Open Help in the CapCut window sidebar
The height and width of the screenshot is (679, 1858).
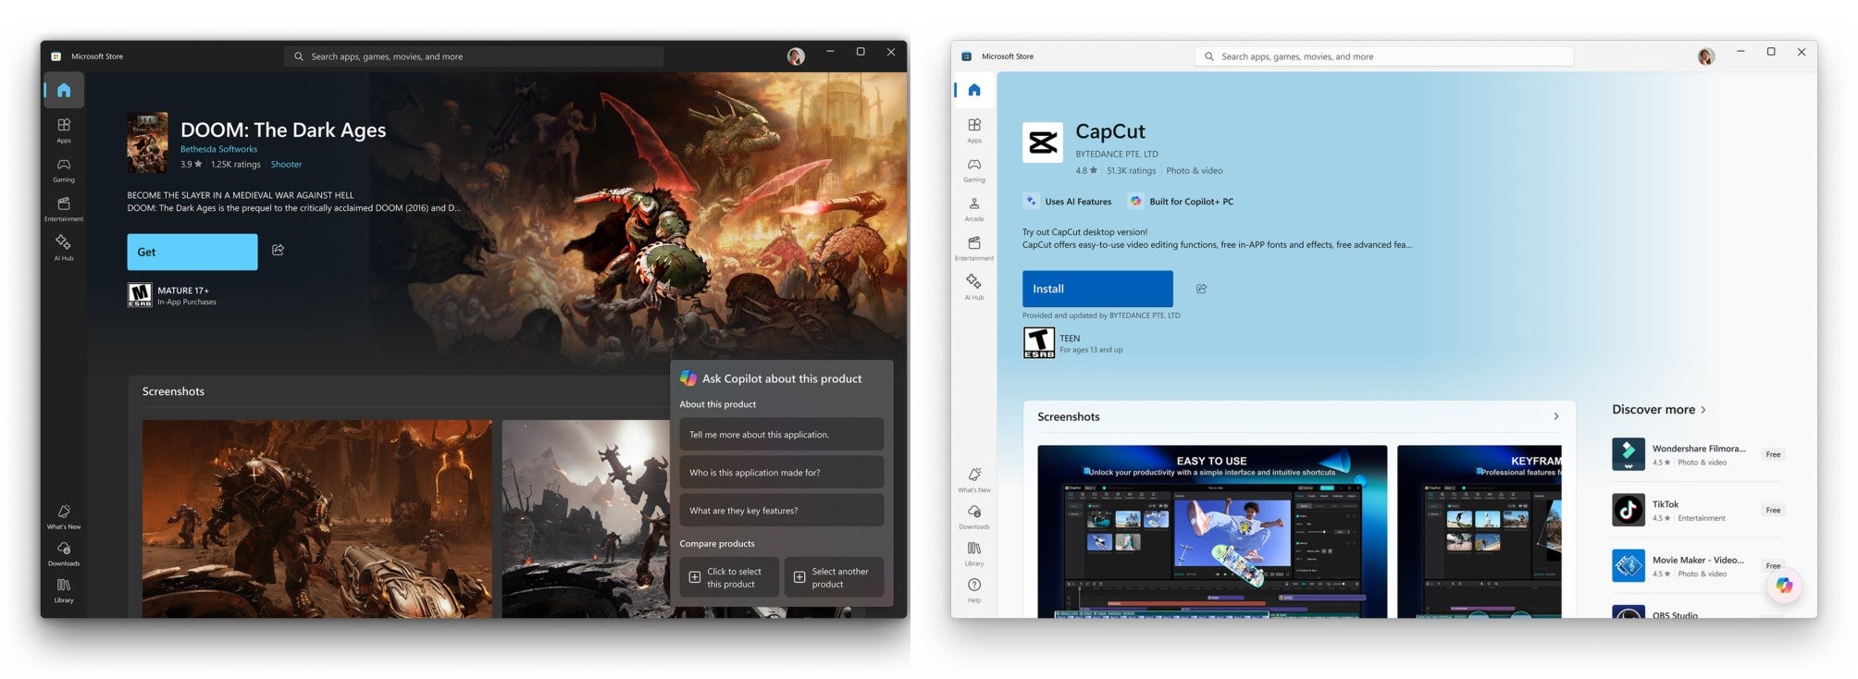point(974,590)
